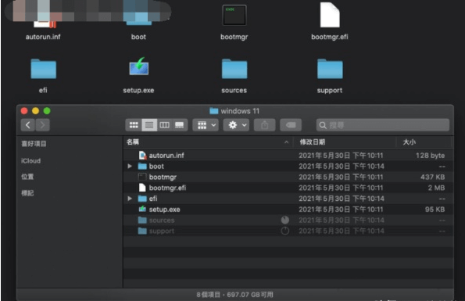Viewport: 465px width, 301px height.
Task: Select iCloud section in the sidebar
Action: [30, 161]
